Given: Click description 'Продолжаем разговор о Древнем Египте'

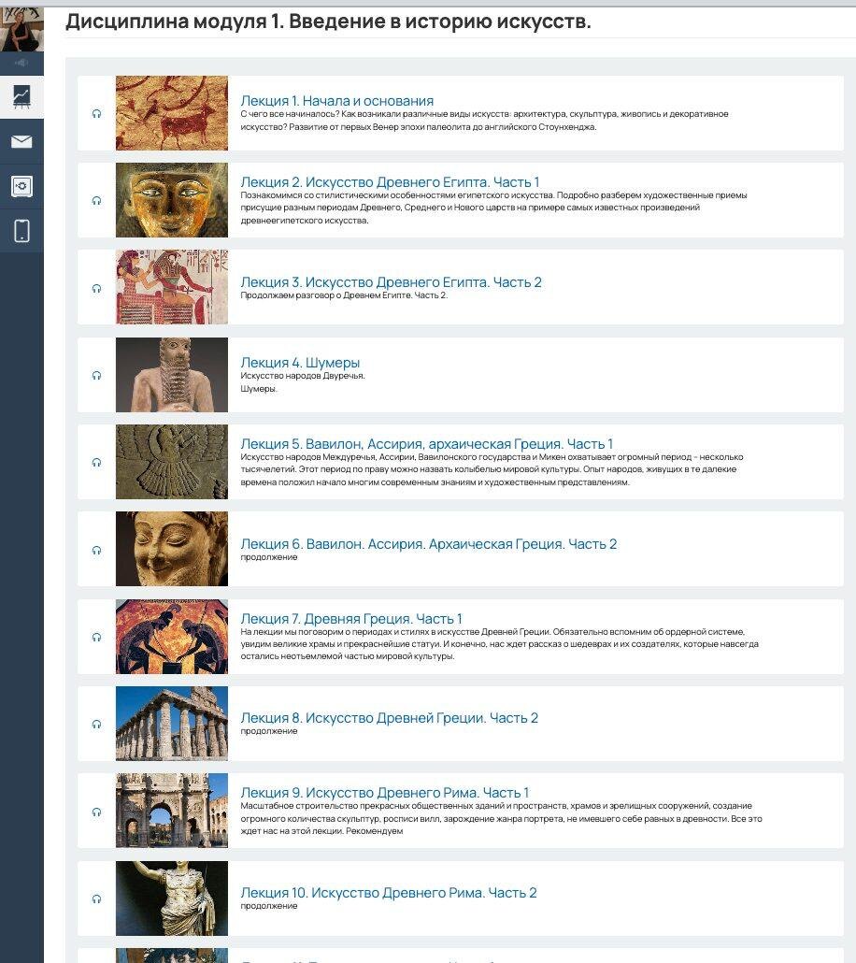Looking at the screenshot, I should (x=344, y=295).
